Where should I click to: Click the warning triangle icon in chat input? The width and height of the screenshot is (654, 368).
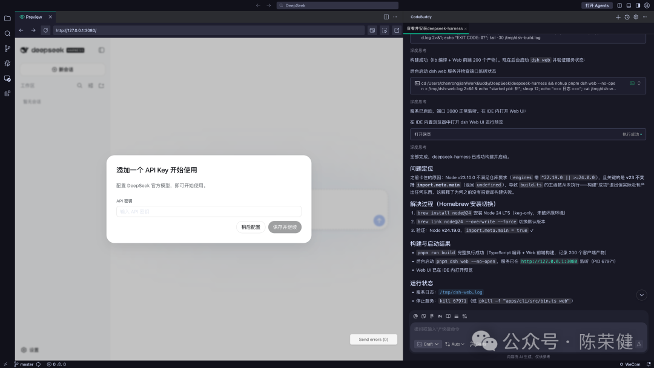[639, 344]
